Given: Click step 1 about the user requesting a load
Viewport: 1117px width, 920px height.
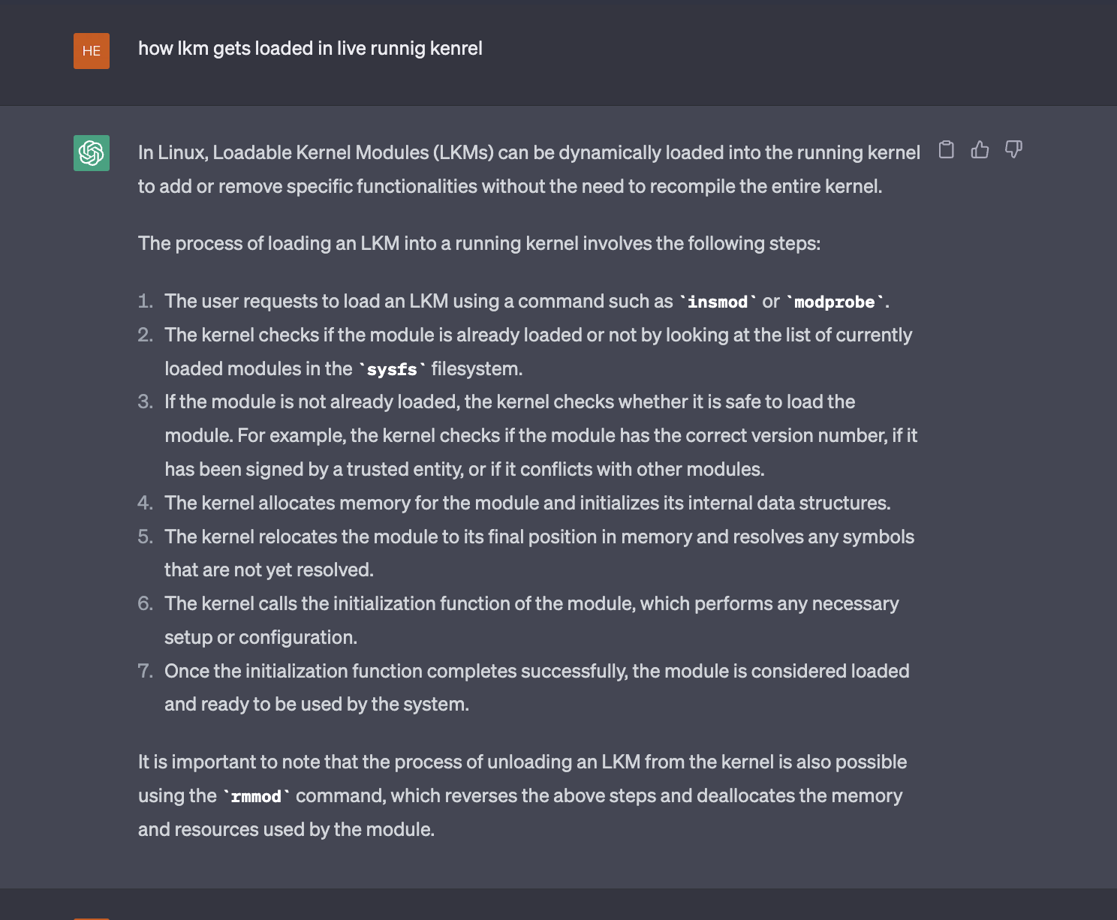Looking at the screenshot, I should point(527,302).
